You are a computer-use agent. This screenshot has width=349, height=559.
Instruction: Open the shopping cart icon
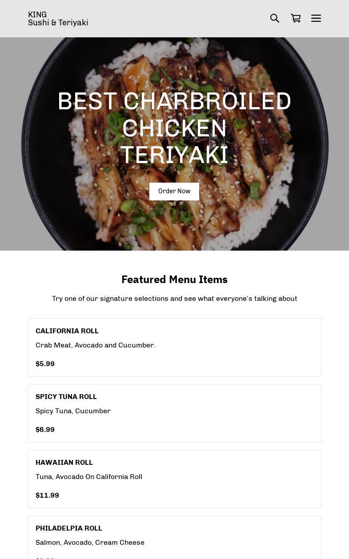[x=296, y=18]
